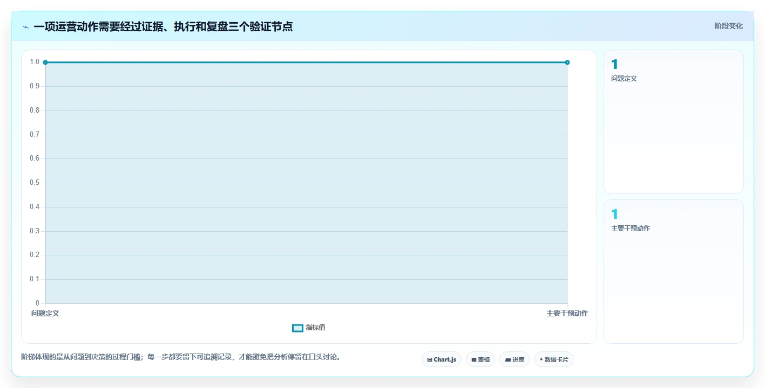Click the number 1 in 问题定义 card
This screenshot has height=388, width=765.
coord(614,65)
